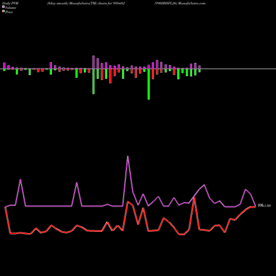276x276 pixels.
Task: Select the Volume legend label
Action: click(10, 8)
